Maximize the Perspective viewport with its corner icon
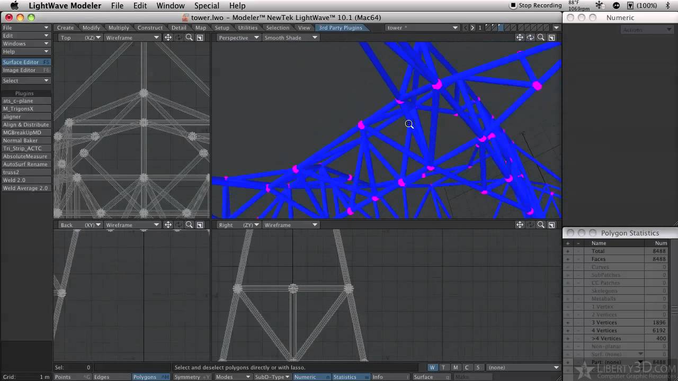678x381 pixels. (551, 38)
